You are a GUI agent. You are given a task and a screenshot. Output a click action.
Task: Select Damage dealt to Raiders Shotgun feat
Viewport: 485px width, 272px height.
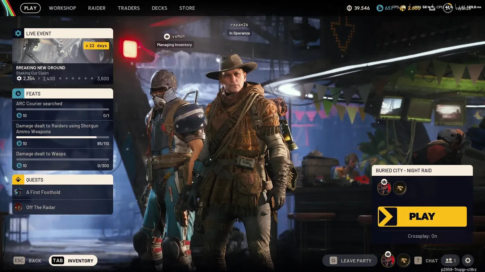click(63, 134)
